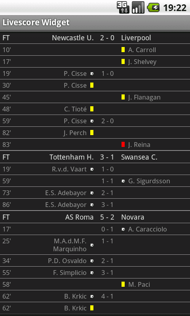Screen dimensions: 190x316
Task: Tap the 3G data status icon
Action: point(123,8)
